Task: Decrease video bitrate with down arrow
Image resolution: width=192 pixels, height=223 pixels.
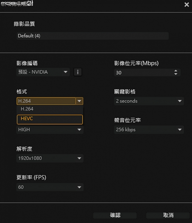Action: [176, 74]
